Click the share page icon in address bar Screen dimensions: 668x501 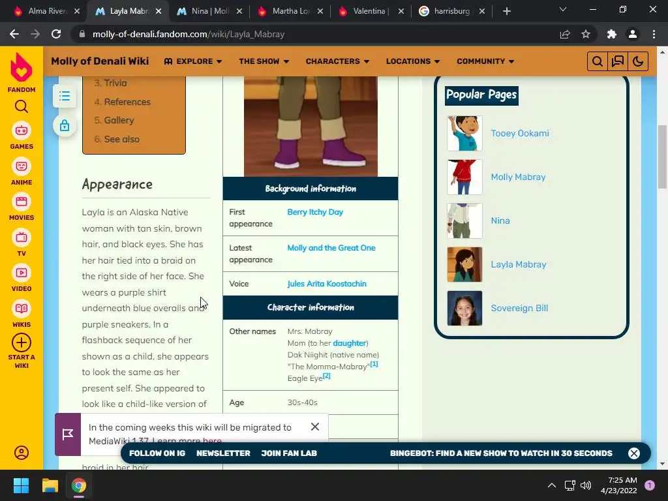pos(565,34)
